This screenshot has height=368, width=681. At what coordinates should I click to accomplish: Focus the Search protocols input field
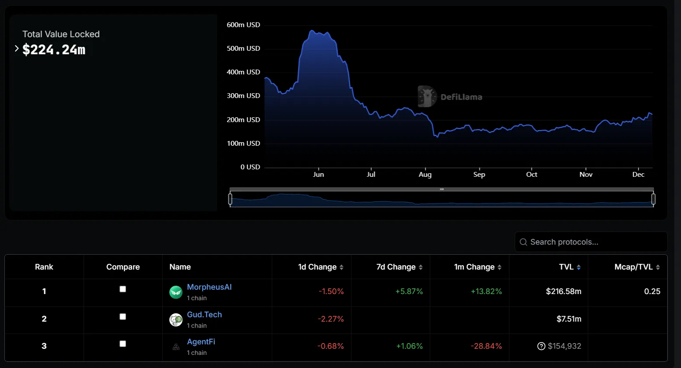point(595,242)
